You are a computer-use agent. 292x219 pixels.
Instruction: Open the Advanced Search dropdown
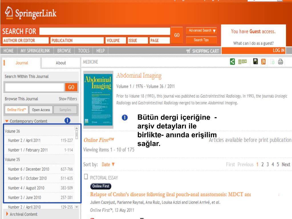pyautogui.click(x=201, y=31)
